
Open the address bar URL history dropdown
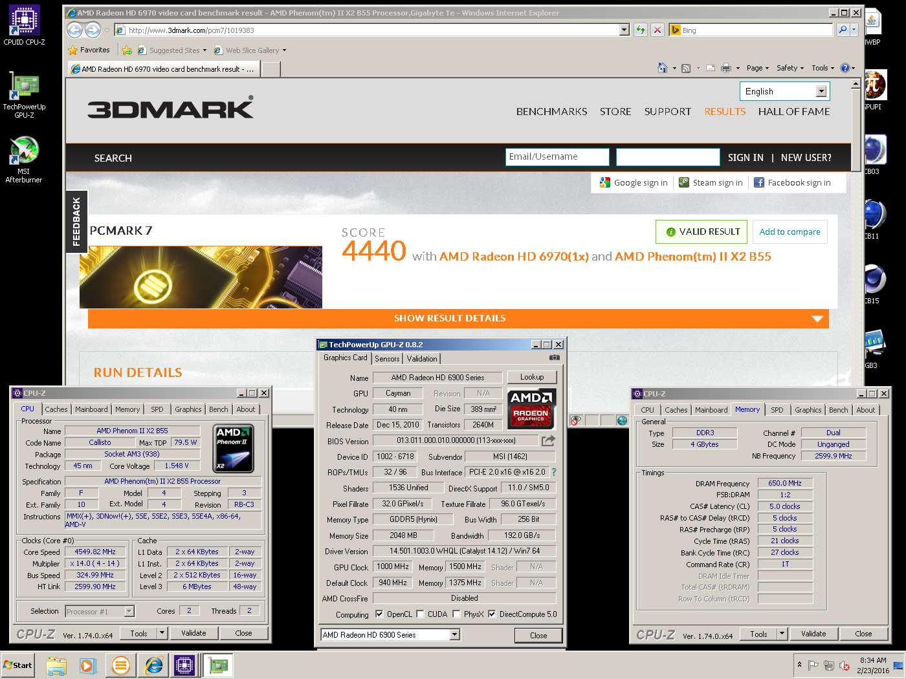point(624,30)
